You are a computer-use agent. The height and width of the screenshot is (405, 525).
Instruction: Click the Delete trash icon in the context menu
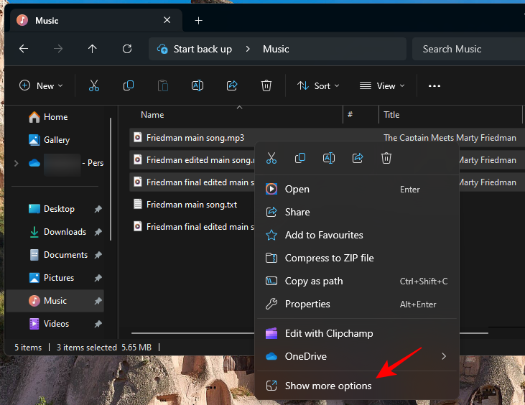[x=386, y=159]
